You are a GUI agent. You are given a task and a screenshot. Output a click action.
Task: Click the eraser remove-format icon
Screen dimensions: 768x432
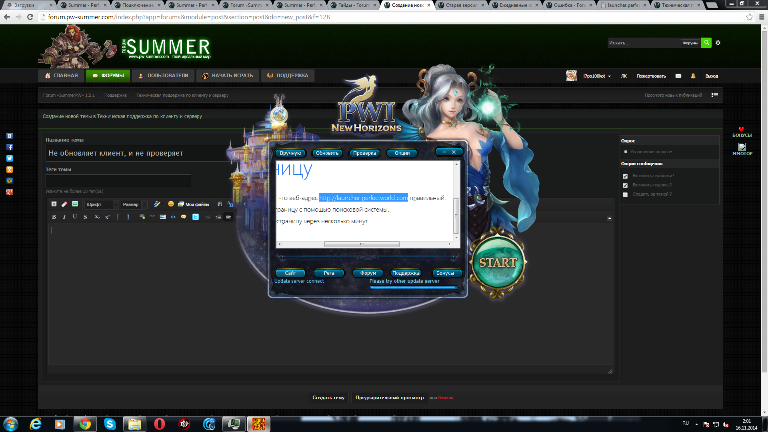pos(64,204)
